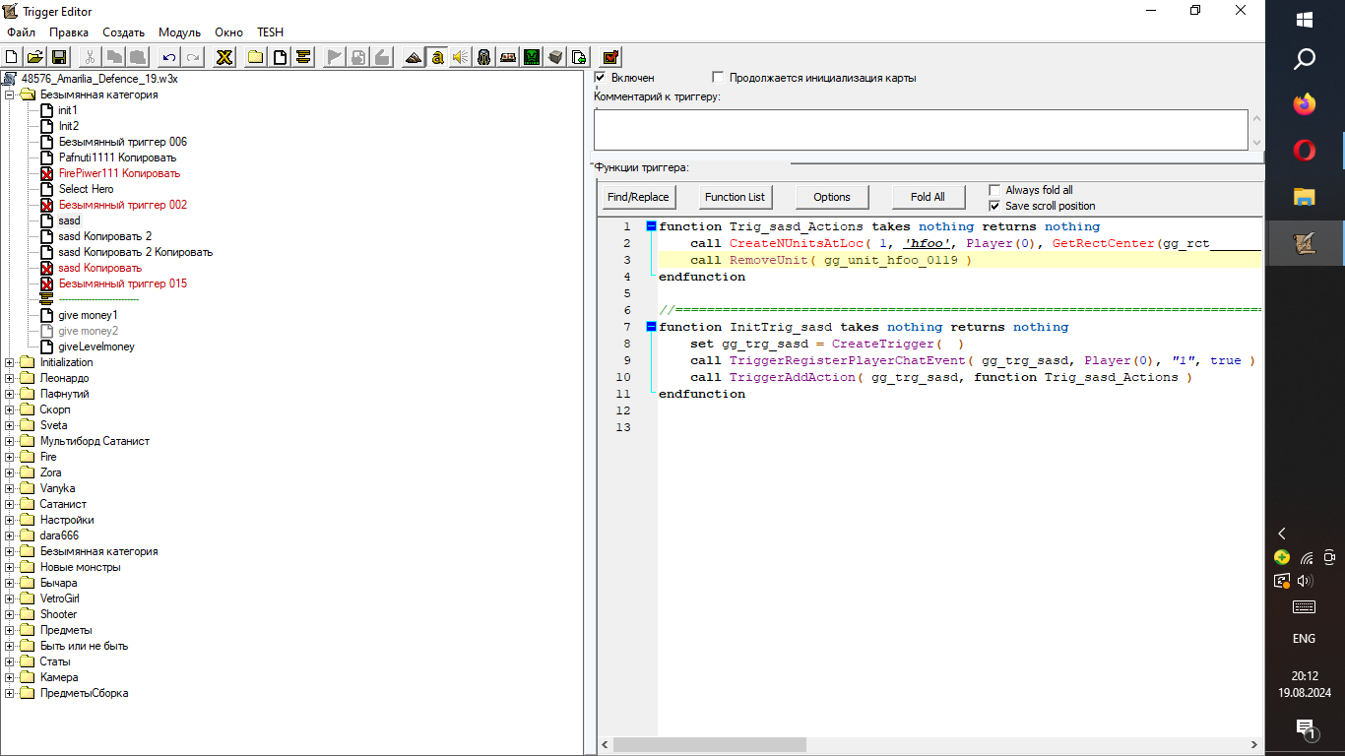This screenshot has width=1345, height=756.
Task: Click into the trigger comment text field
Action: point(920,130)
